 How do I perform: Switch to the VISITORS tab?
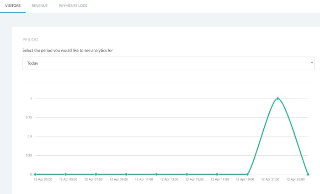coord(13,6)
